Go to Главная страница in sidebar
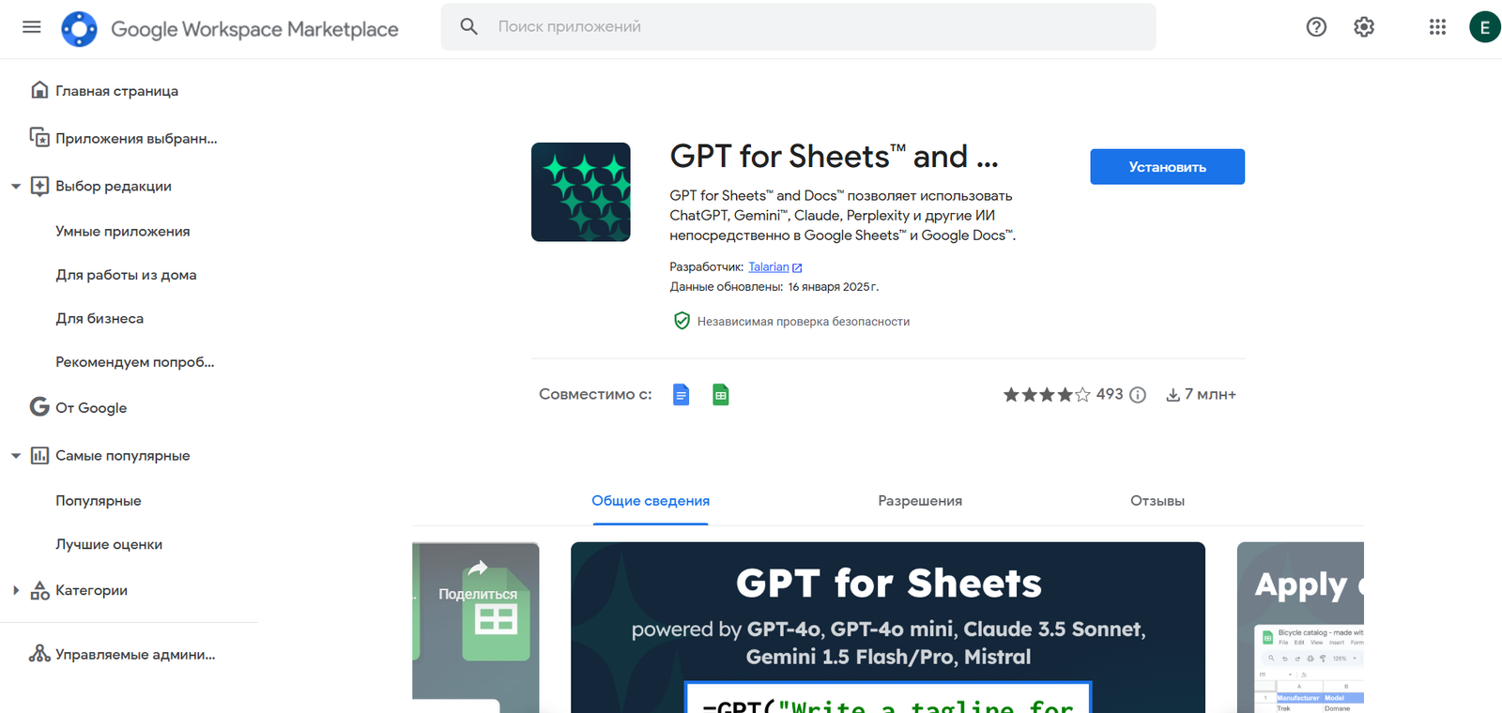Image resolution: width=1502 pixels, height=713 pixels. [x=116, y=91]
